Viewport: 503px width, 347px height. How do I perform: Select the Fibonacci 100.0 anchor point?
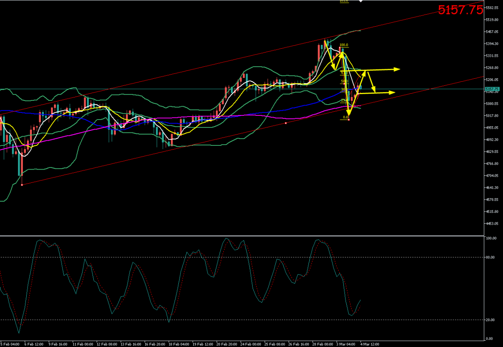[342, 47]
